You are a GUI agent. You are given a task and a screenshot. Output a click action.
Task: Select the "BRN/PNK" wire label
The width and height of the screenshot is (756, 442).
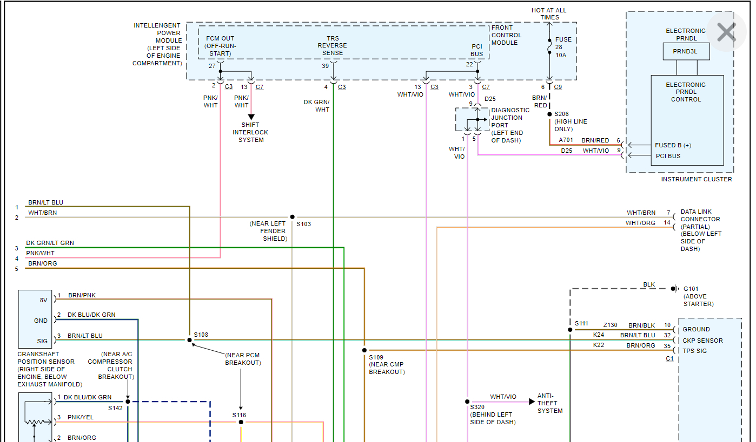[x=82, y=295]
